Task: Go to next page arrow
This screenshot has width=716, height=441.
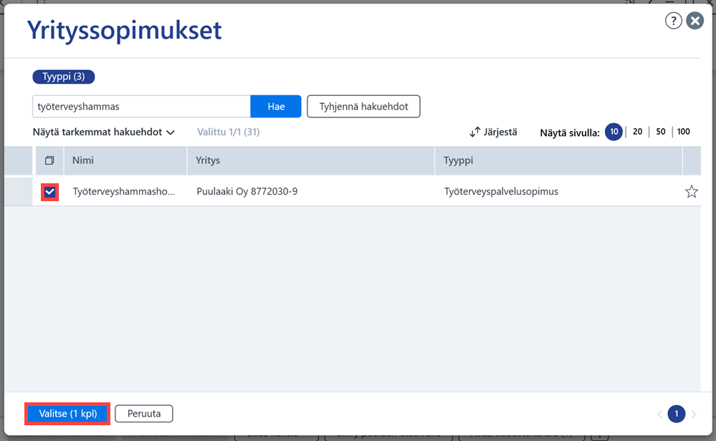Action: [694, 414]
